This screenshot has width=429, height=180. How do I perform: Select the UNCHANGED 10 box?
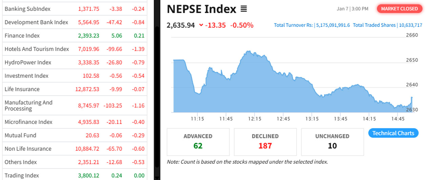coord(332,142)
